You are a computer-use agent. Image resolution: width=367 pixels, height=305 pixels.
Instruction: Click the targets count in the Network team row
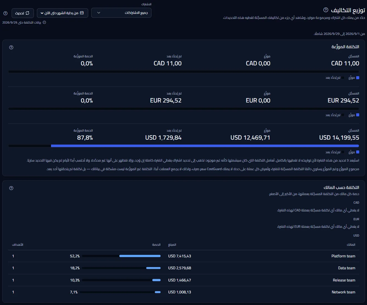pos(13,292)
